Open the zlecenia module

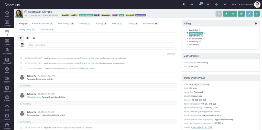pyautogui.click(x=7, y=79)
